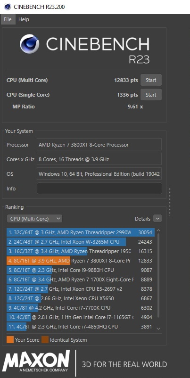Click the CPU (Multi Core) label
This screenshot has width=190, height=378.
(x=27, y=80)
